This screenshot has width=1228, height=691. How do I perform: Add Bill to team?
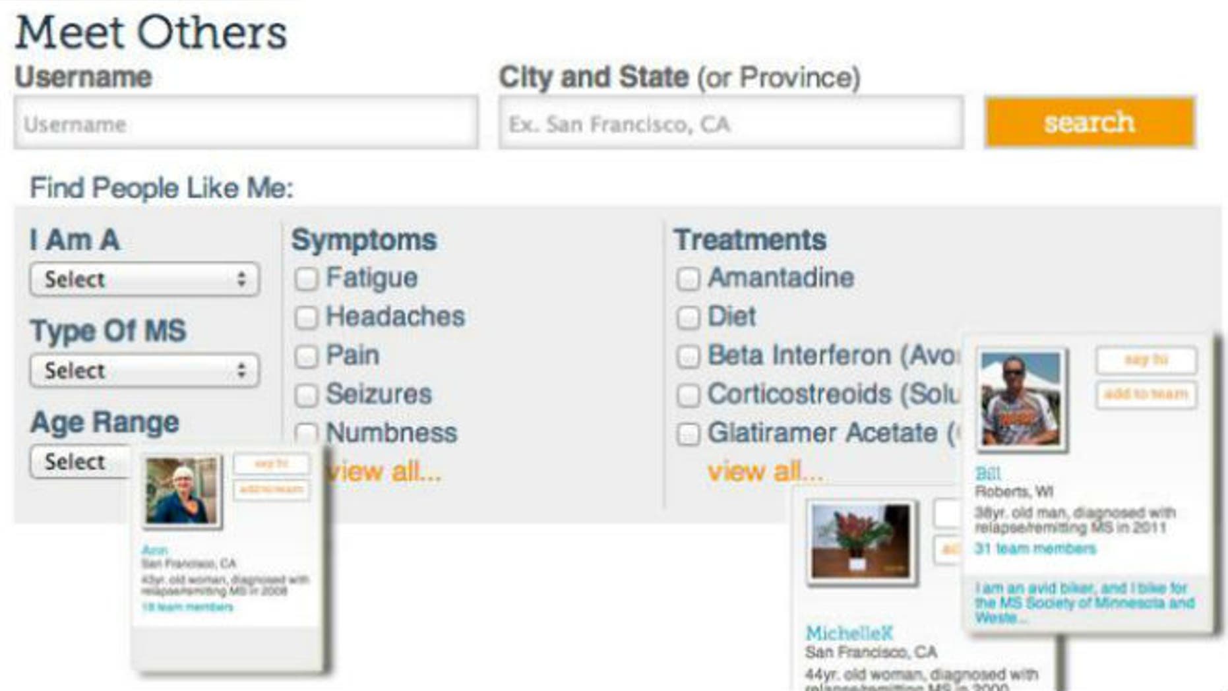click(x=1146, y=395)
